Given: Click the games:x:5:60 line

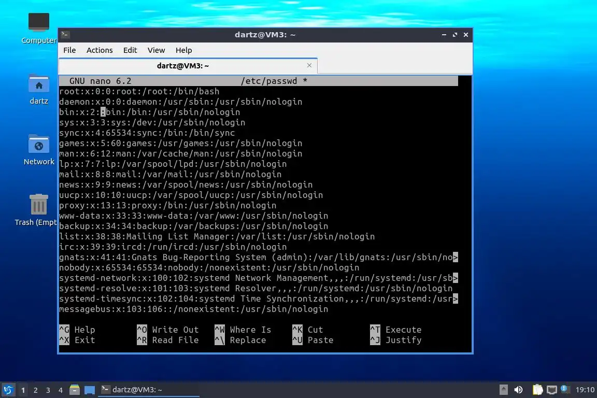Looking at the screenshot, I should (181, 143).
